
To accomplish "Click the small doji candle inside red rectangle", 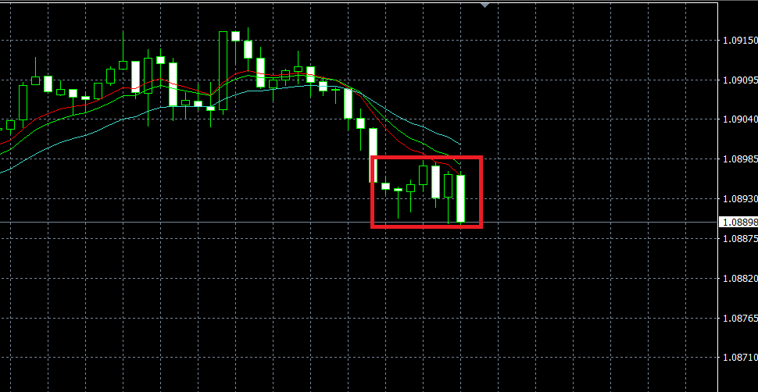I will coord(398,190).
